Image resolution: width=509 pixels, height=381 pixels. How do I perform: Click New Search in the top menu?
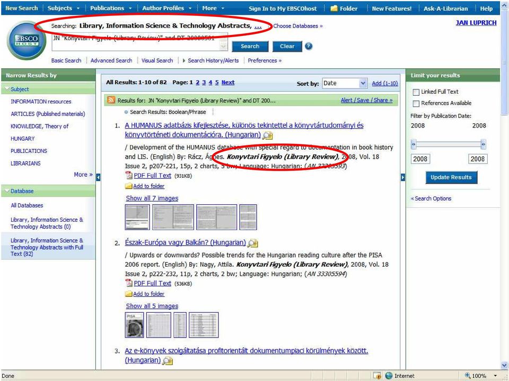tap(21, 8)
